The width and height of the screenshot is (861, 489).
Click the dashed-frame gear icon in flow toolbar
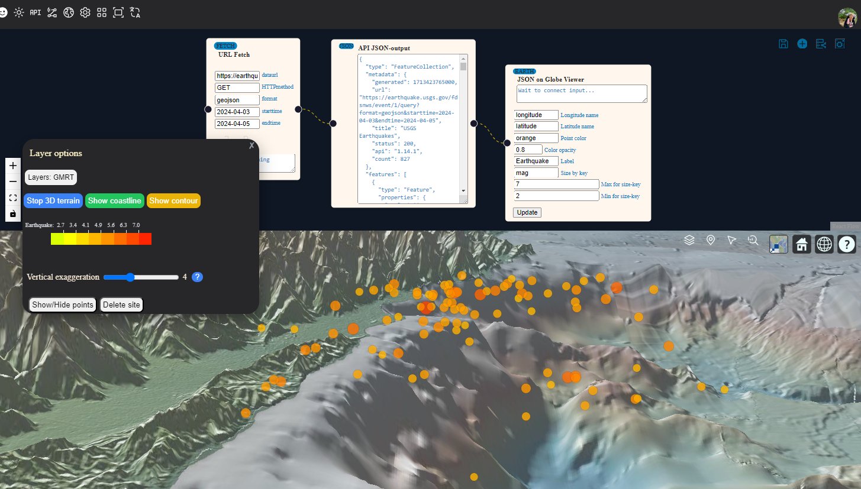(x=840, y=43)
